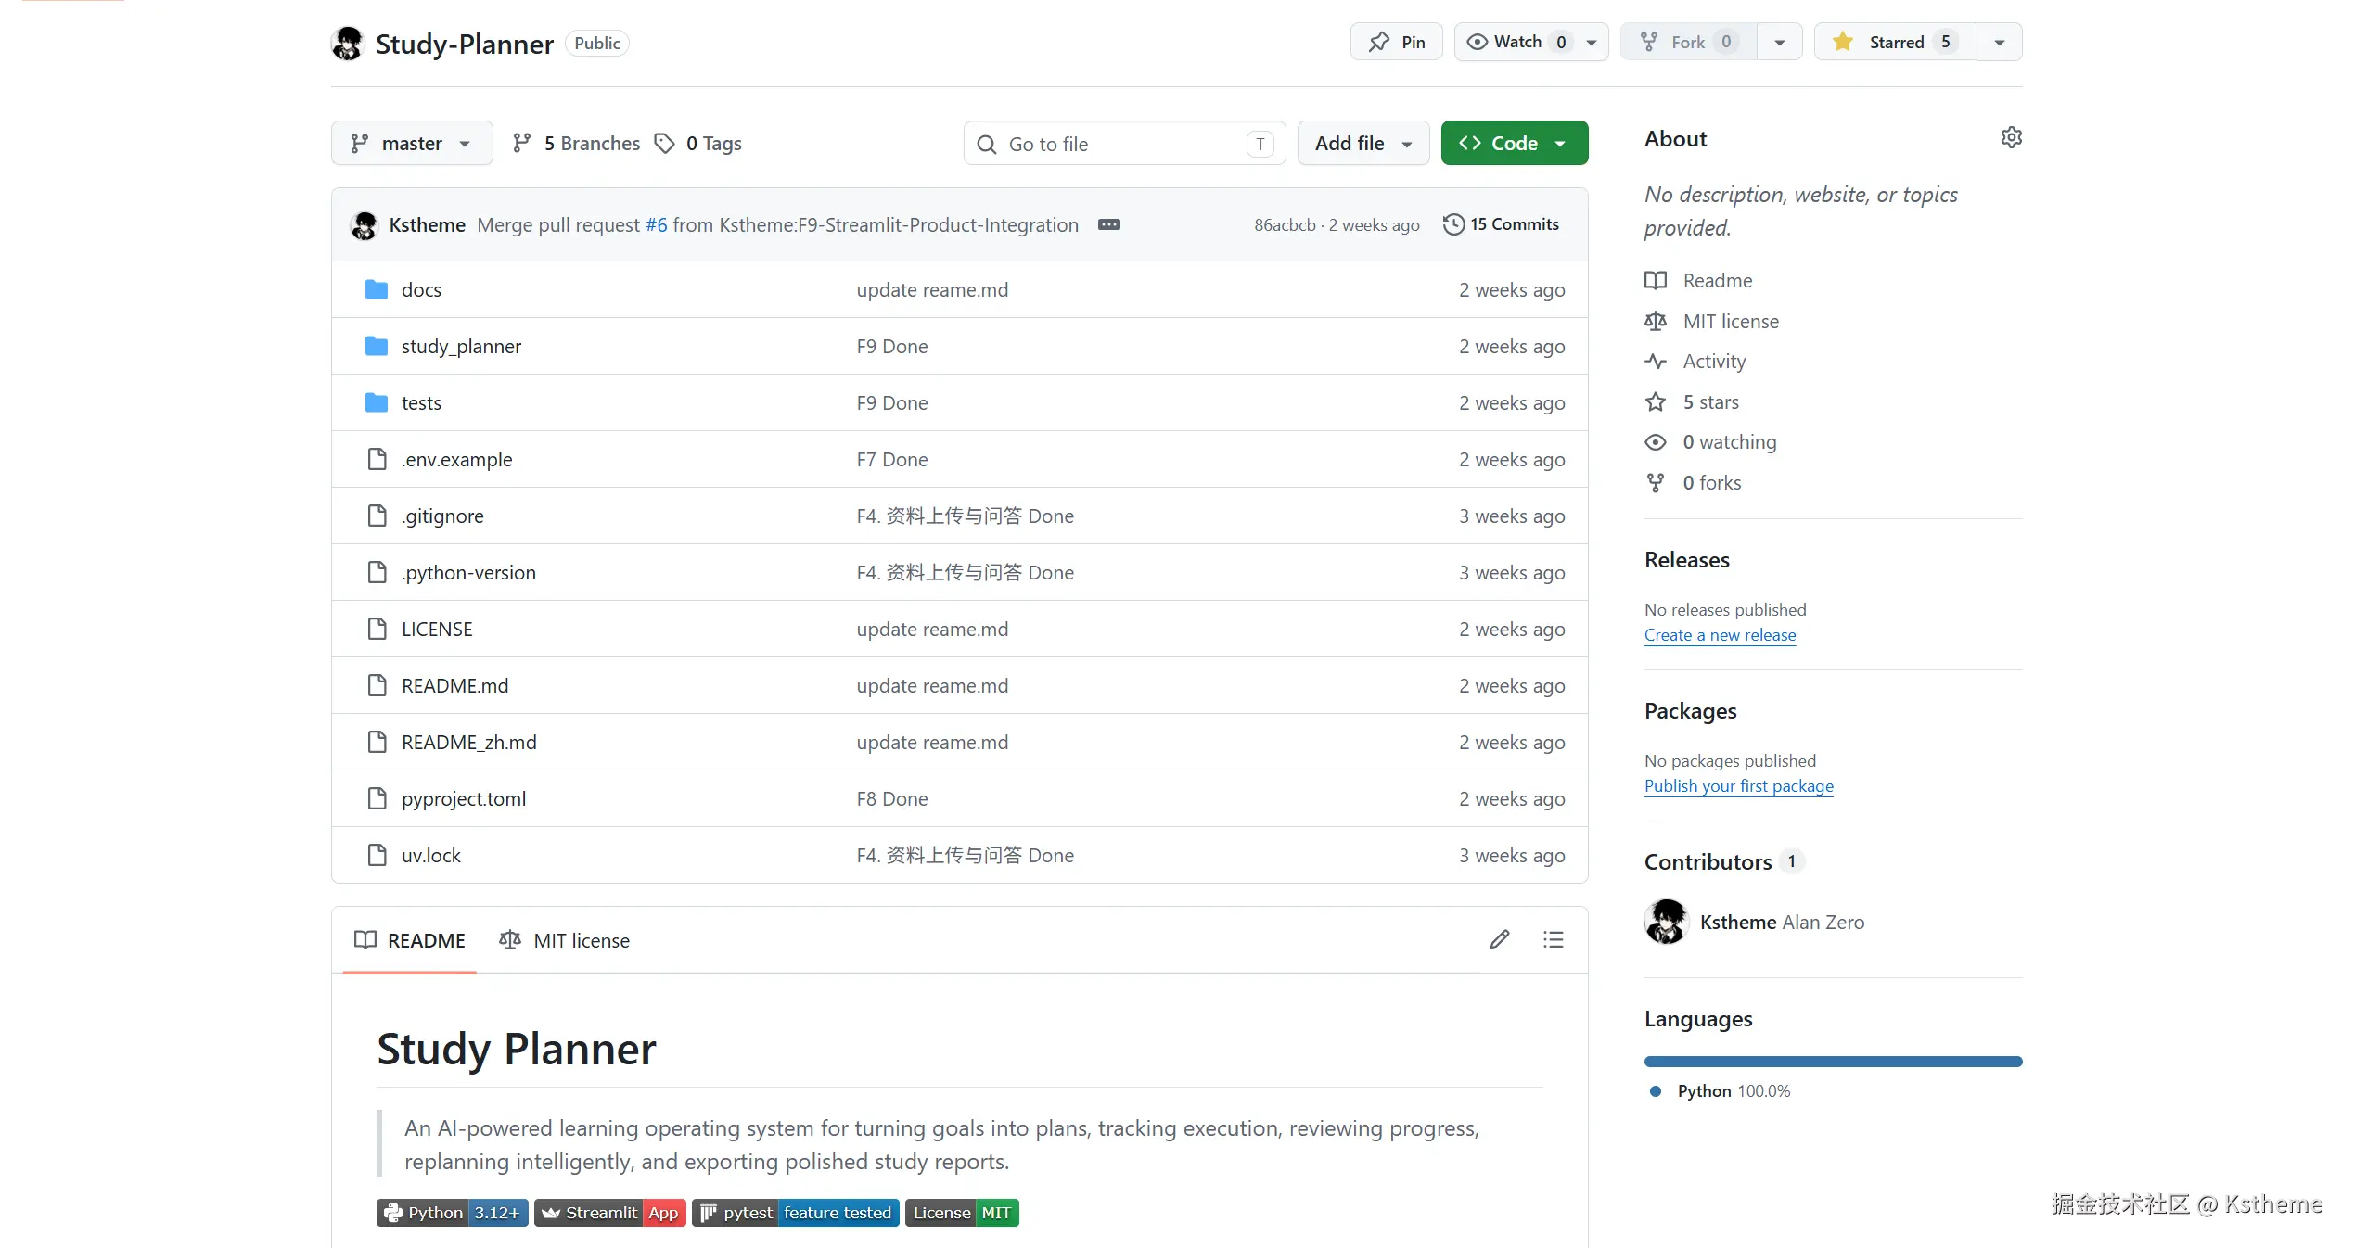
Task: Click the .python-version file icon
Action: coord(377,573)
